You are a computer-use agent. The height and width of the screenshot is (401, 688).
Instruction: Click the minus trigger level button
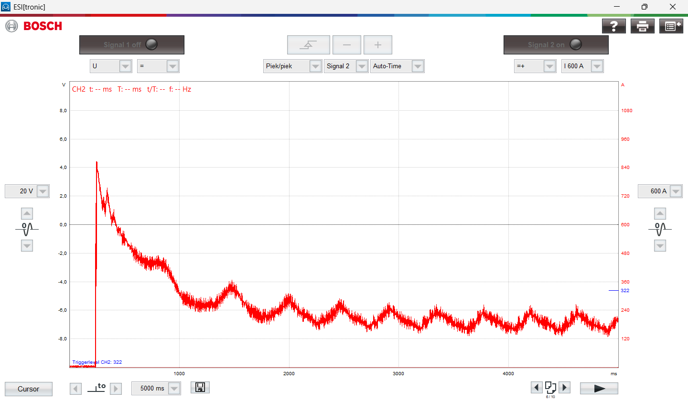pyautogui.click(x=347, y=45)
